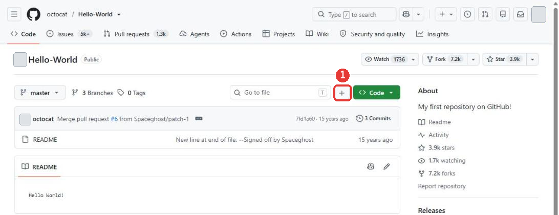Open the 3 Branches link
The image size is (559, 215).
(x=92, y=93)
